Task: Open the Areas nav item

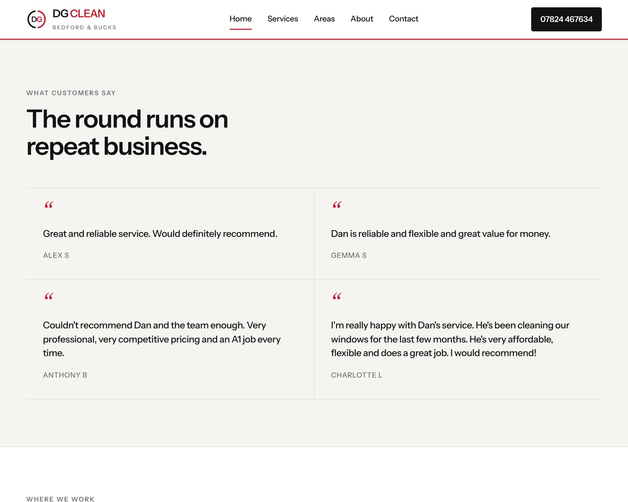Action: coord(324,19)
